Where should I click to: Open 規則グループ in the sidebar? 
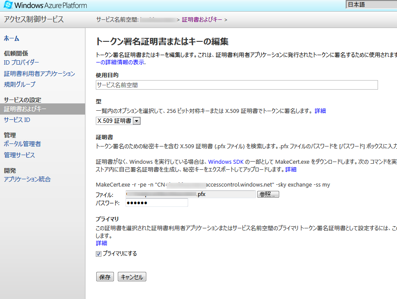(19, 84)
